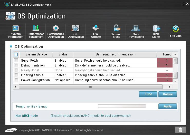Click the red N cell for Super Fetch
Viewport: 190px width, 135px height.
(165, 60)
